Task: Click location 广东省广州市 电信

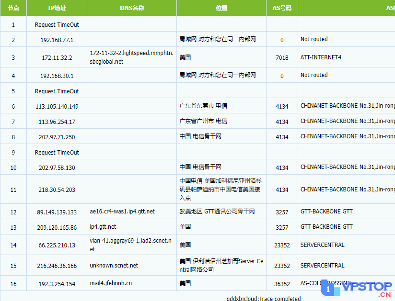Action: [203, 121]
